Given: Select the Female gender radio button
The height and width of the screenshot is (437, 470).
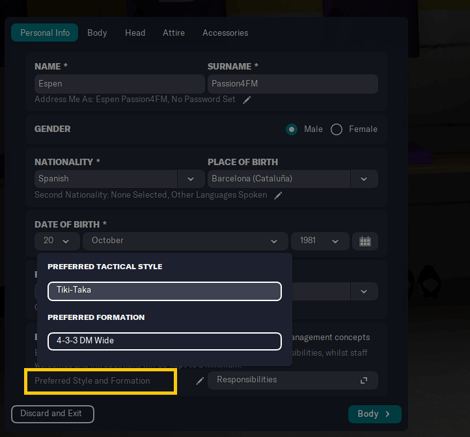Looking at the screenshot, I should coord(337,129).
